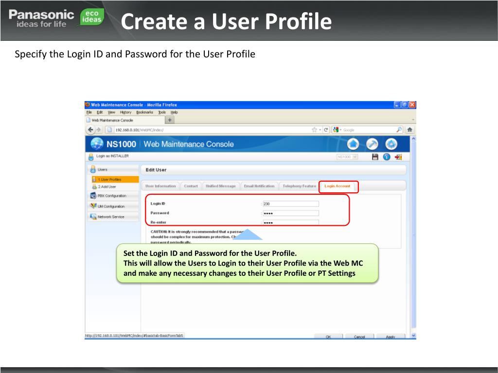Click the Home round icon in console header
The image size is (498, 373).
[353, 144]
